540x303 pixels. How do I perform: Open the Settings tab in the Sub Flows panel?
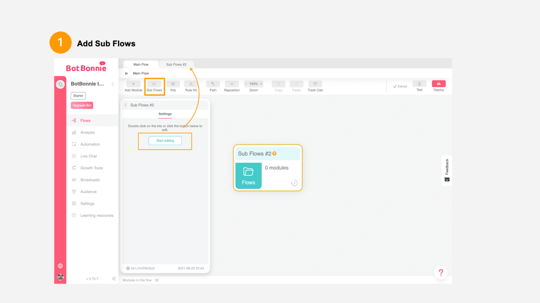tap(165, 114)
